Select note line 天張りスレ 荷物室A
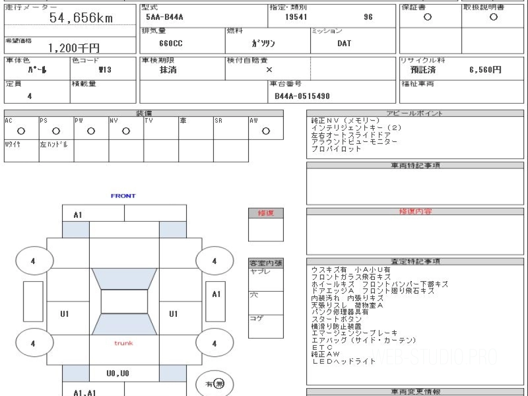This screenshot has height=396, width=528. (x=347, y=305)
